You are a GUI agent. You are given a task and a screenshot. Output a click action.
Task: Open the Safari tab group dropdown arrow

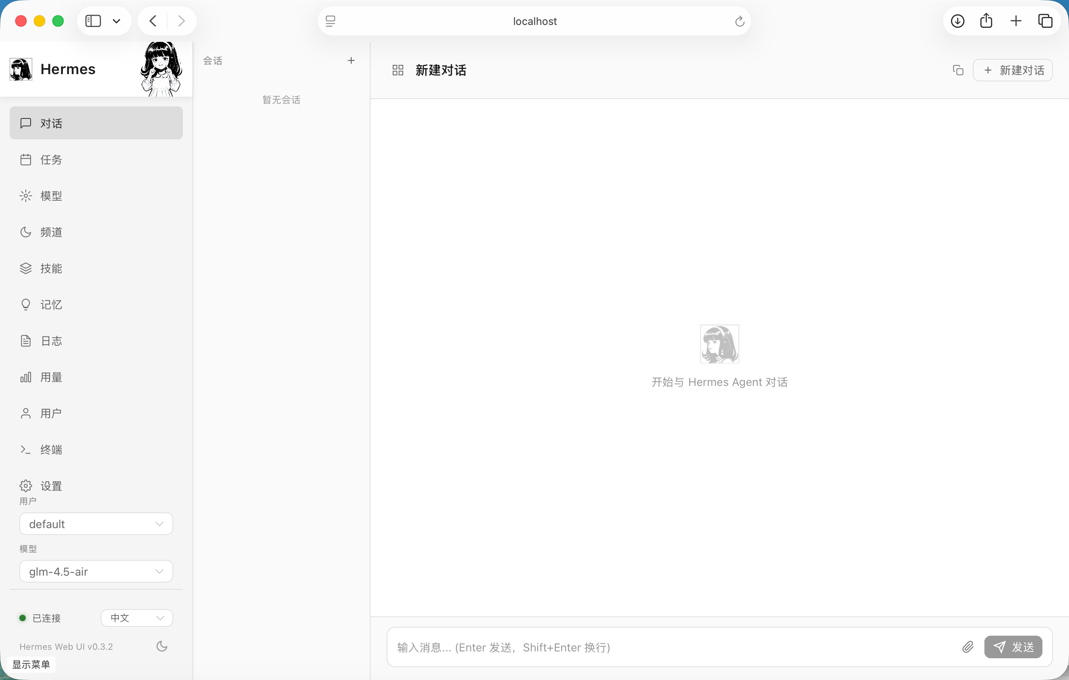(117, 21)
